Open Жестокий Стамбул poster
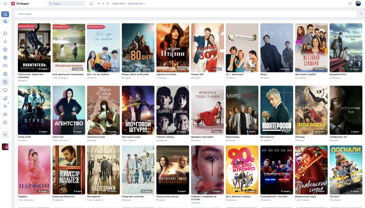 (x=311, y=48)
